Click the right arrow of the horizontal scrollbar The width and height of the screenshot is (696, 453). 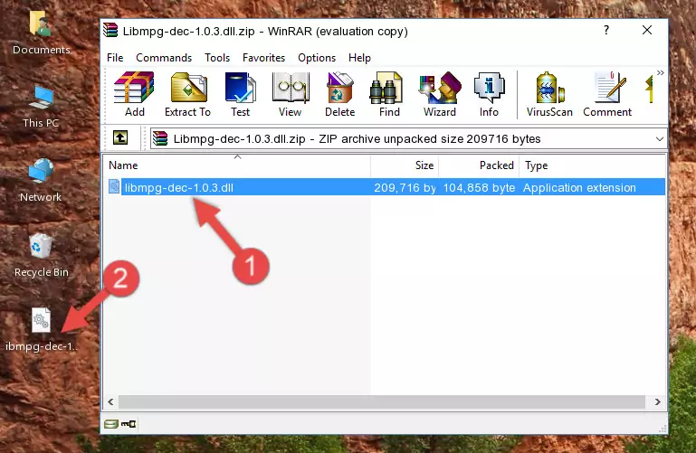point(657,402)
